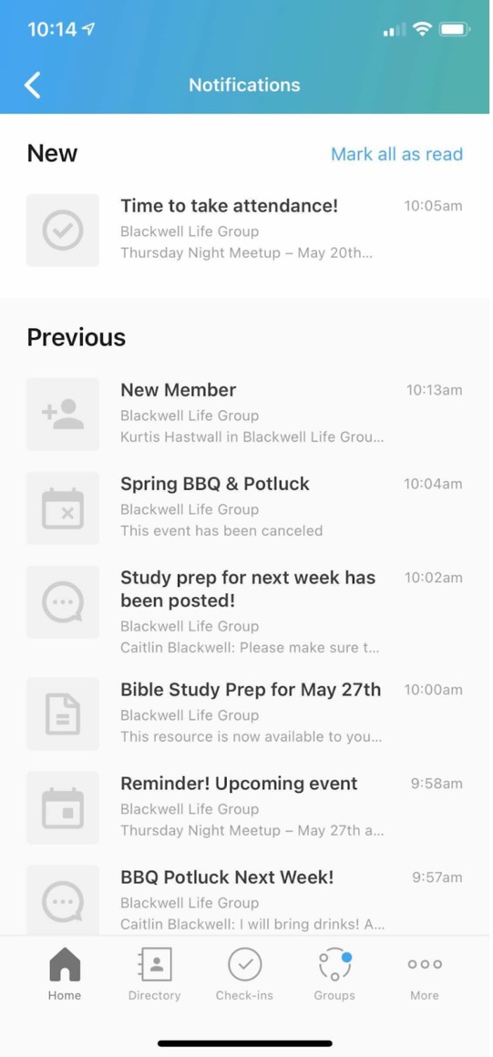This screenshot has width=493, height=1057.
Task: Switch to the Directory tab
Action: 154,974
